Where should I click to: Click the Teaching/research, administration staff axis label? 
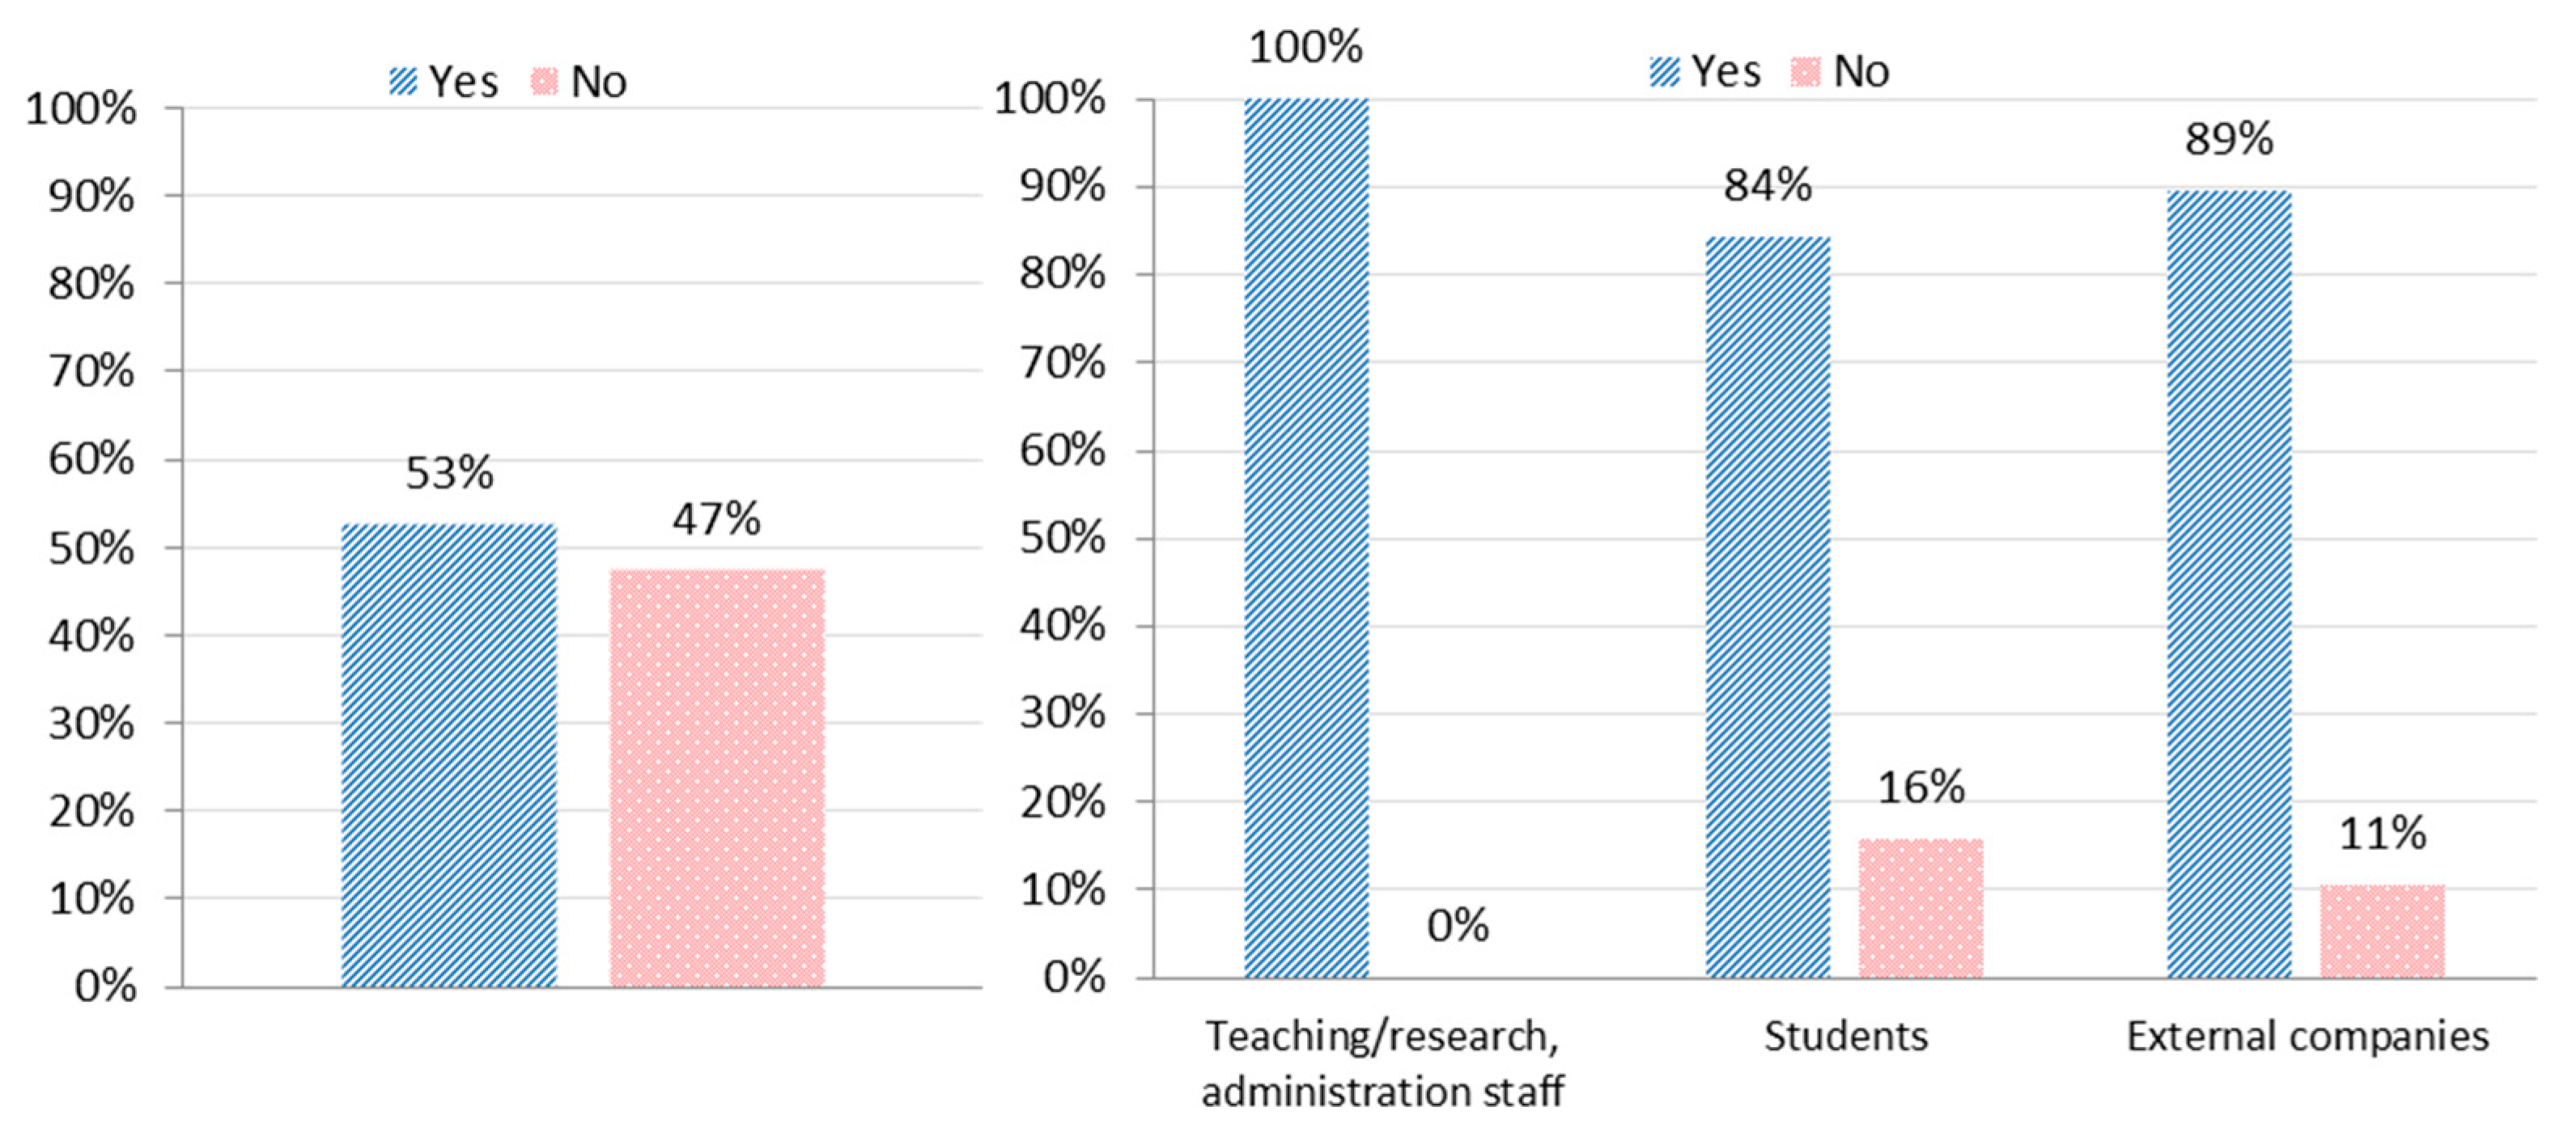(x=1382, y=1063)
